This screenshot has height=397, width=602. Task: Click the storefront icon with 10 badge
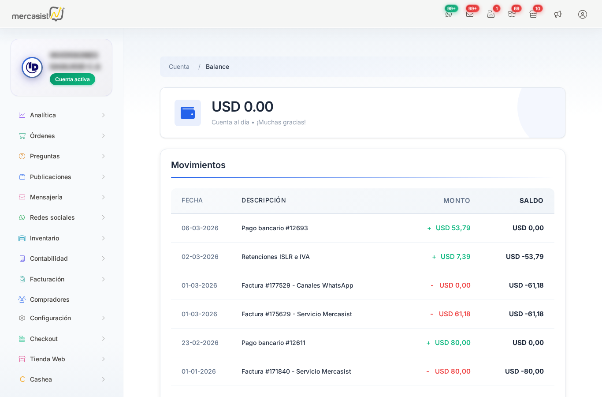(533, 14)
